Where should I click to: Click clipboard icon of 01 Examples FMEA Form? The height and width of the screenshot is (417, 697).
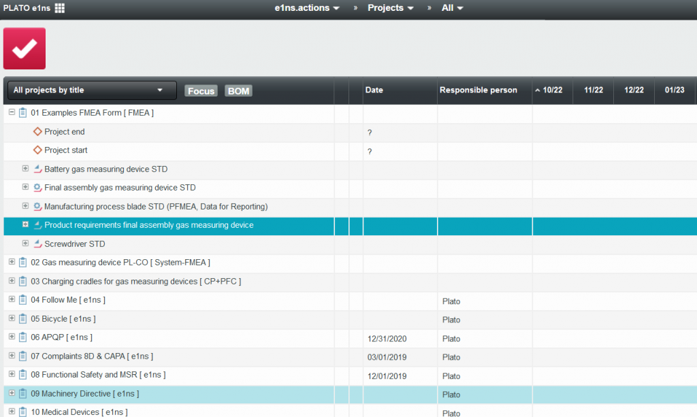pos(22,113)
